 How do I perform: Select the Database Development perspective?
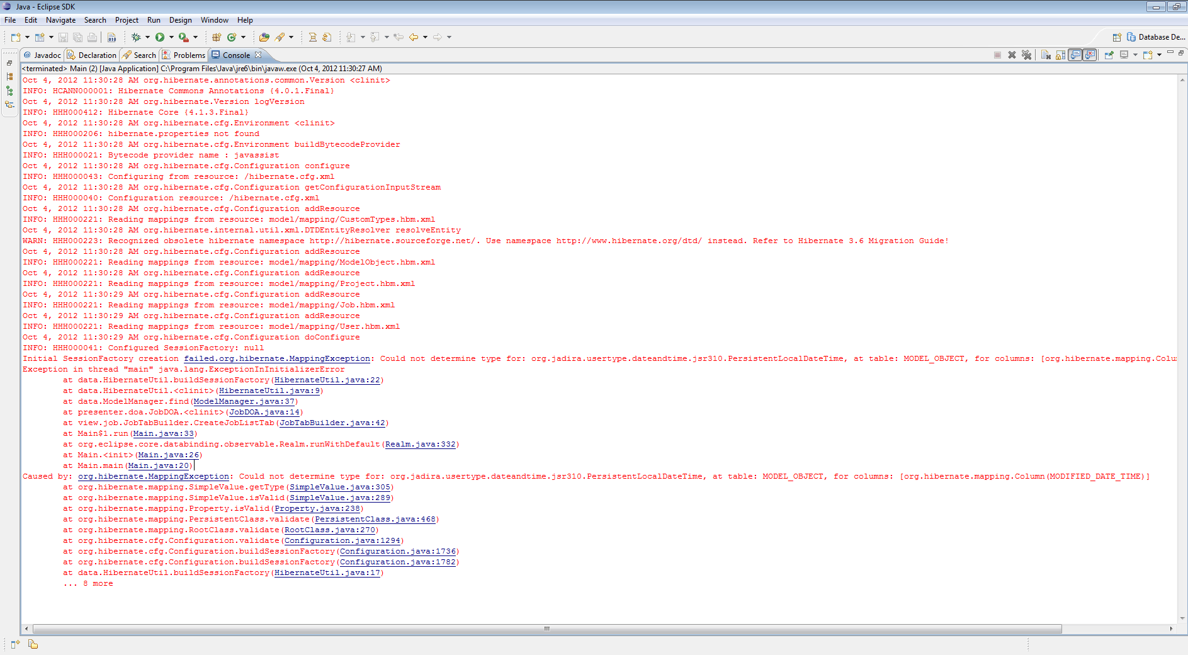[1158, 37]
